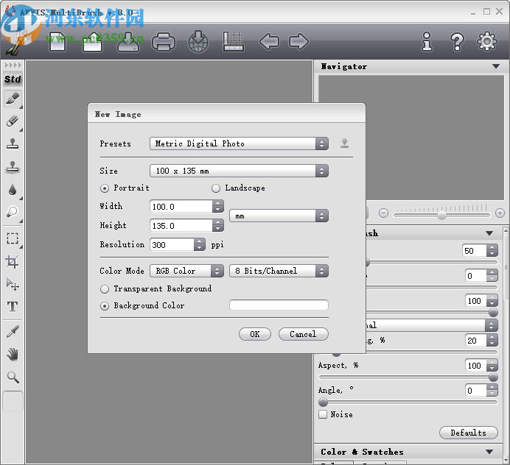Select the Blur drop tool
Image resolution: width=510 pixels, height=465 pixels.
pos(13,190)
